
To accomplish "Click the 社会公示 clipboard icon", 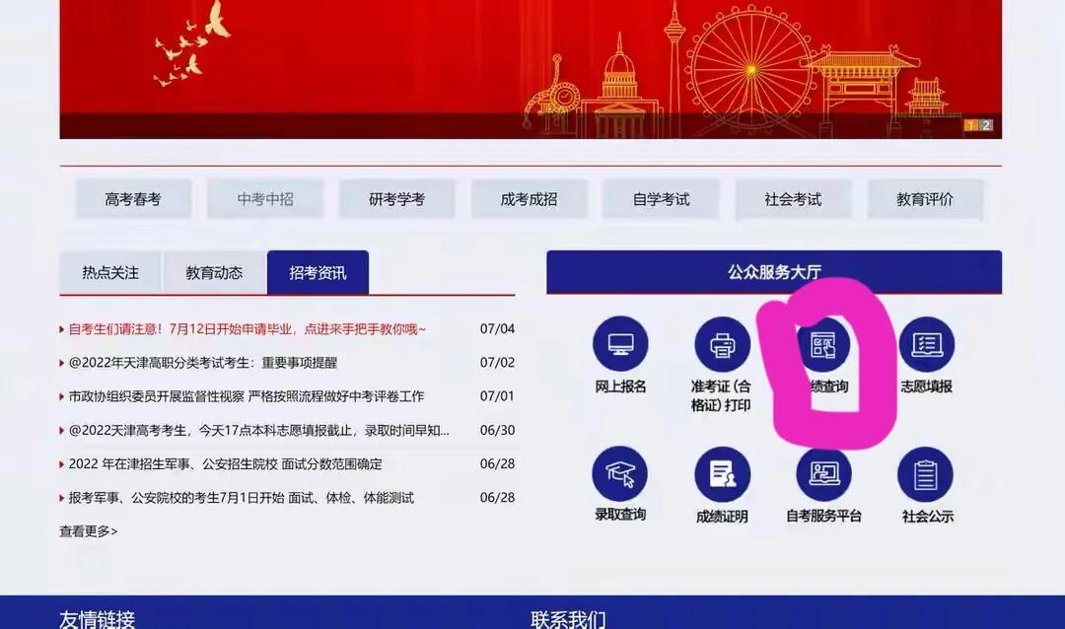I will (x=926, y=474).
